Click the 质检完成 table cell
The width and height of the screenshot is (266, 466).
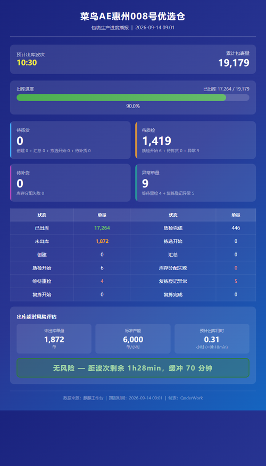pyautogui.click(x=173, y=228)
